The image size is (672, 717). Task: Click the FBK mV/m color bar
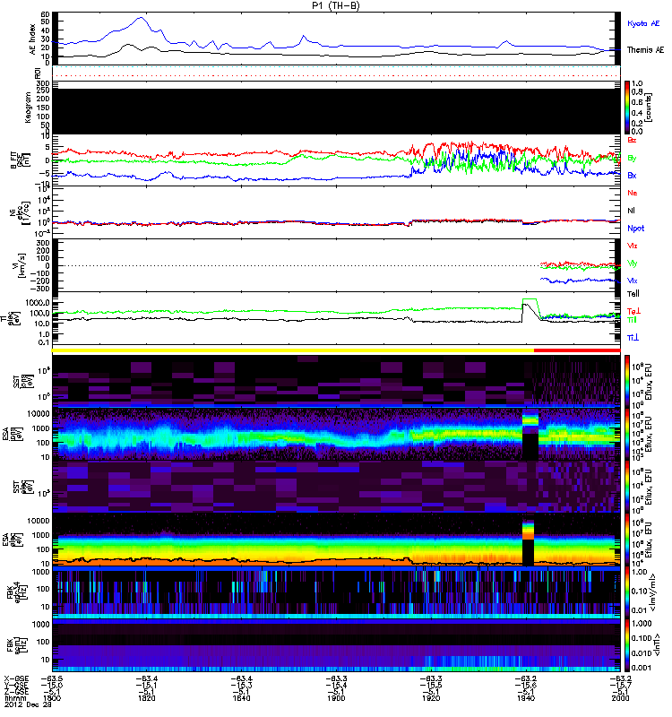click(627, 592)
